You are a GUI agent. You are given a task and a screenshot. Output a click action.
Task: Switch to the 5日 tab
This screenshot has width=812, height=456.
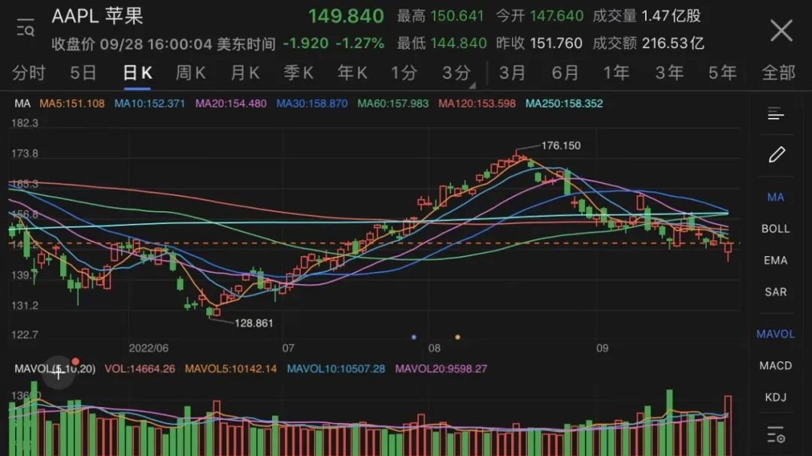tap(83, 73)
